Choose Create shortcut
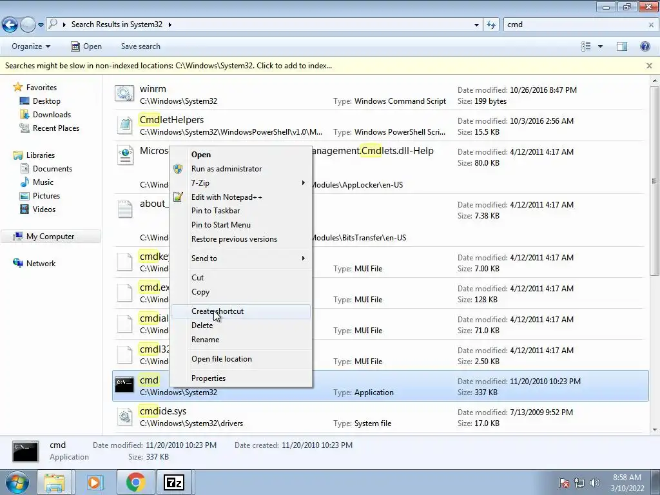Viewport: 660px width, 495px height. [241, 311]
